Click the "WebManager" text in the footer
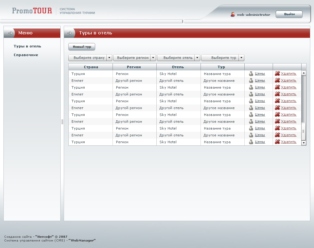Screen dimensions: 314x248 point(82,241)
